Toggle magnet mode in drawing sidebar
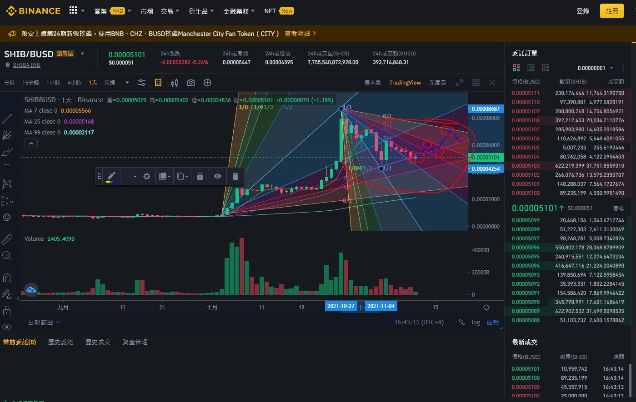 pyautogui.click(x=7, y=278)
